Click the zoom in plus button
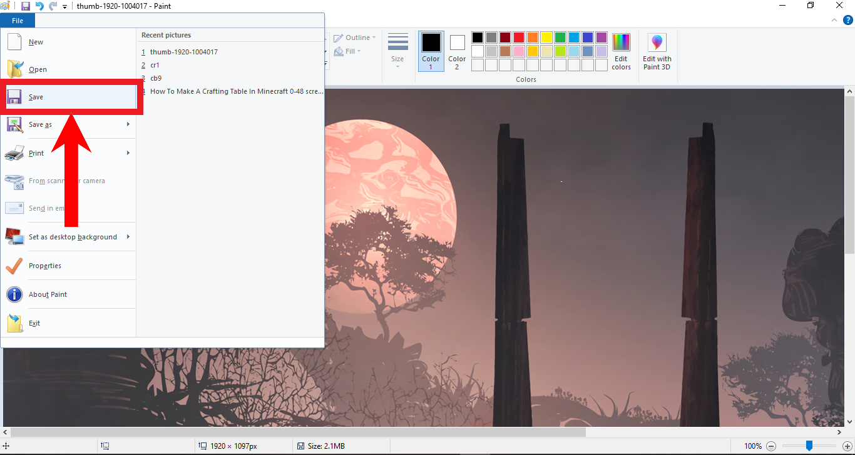Image resolution: width=855 pixels, height=455 pixels. [847, 446]
